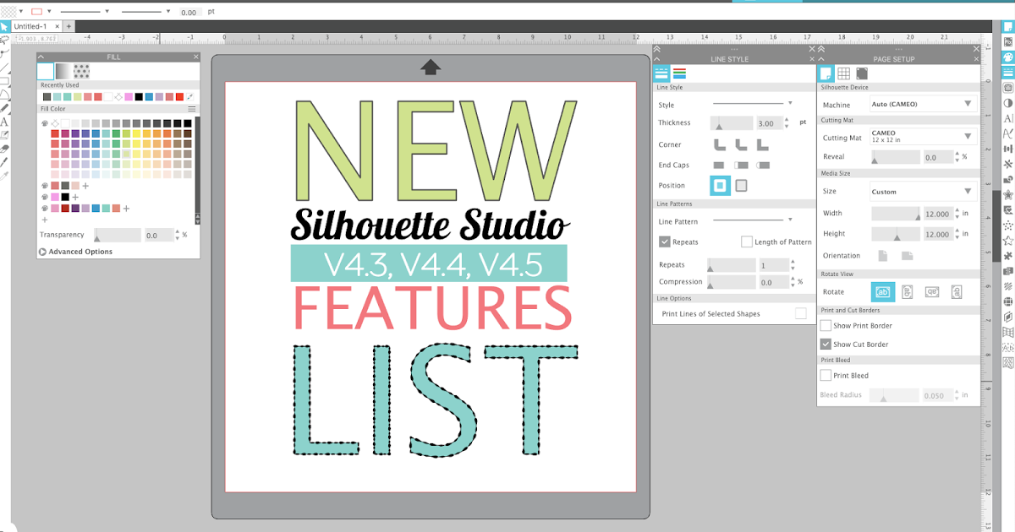Open the Cutting Mat dropdown
Screen dimensions: 1015x532
tap(922, 136)
